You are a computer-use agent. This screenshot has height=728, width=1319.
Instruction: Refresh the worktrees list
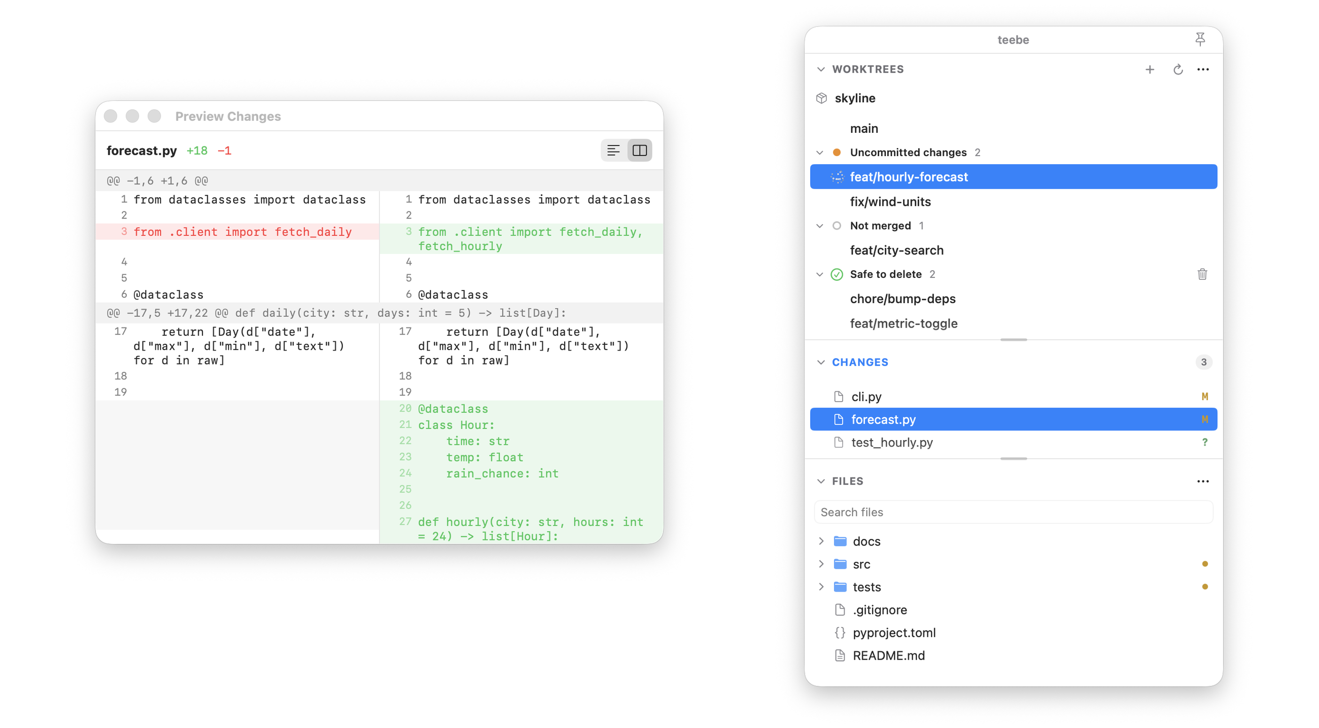coord(1177,69)
